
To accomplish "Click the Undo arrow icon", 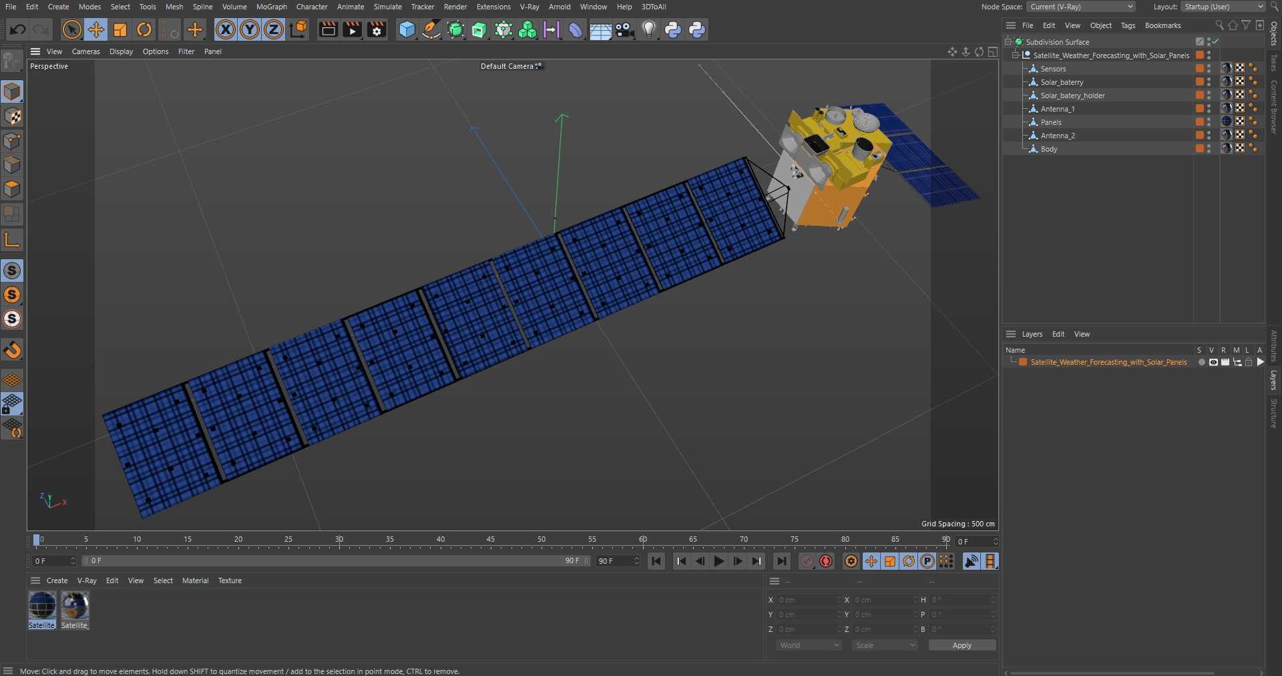I will [x=17, y=29].
